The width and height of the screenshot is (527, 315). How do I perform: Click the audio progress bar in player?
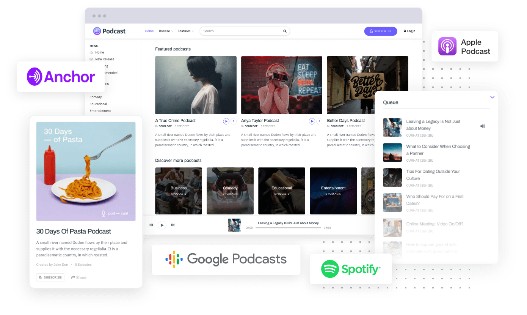tap(288, 228)
